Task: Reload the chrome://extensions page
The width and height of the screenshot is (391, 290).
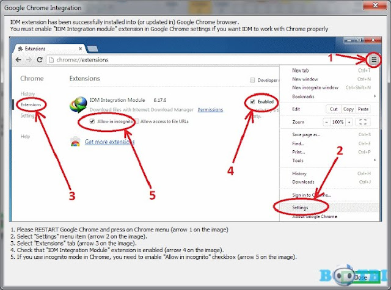Action: tap(39, 60)
